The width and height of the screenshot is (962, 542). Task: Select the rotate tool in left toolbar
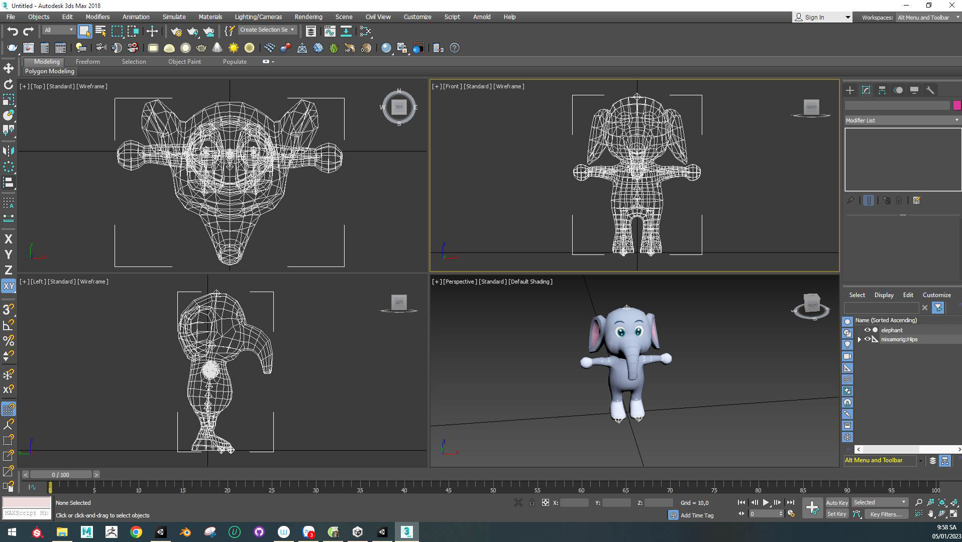pyautogui.click(x=9, y=84)
